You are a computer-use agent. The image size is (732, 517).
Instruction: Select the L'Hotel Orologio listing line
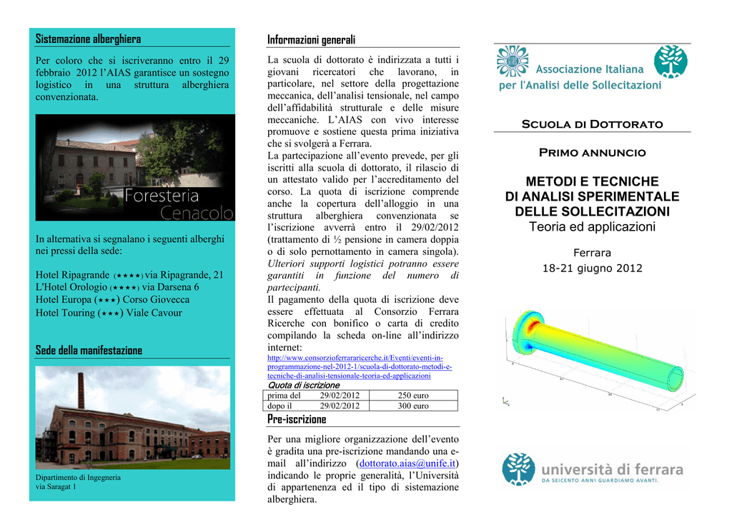point(117,287)
